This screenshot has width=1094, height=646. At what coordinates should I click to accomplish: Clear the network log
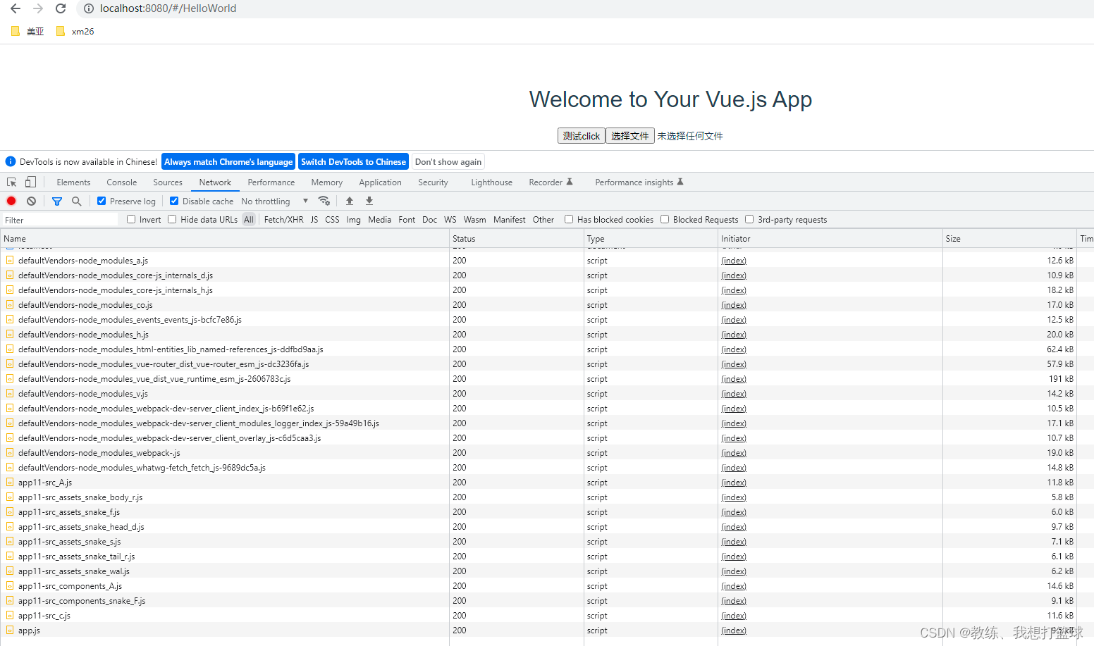[x=31, y=201]
